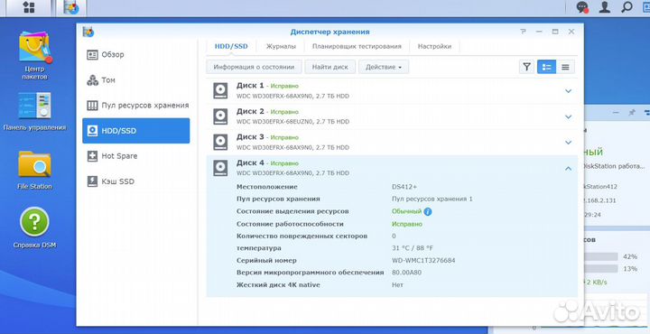This screenshot has width=650, height=334.
Task: Click the filter funnel icon
Action: tap(526, 67)
